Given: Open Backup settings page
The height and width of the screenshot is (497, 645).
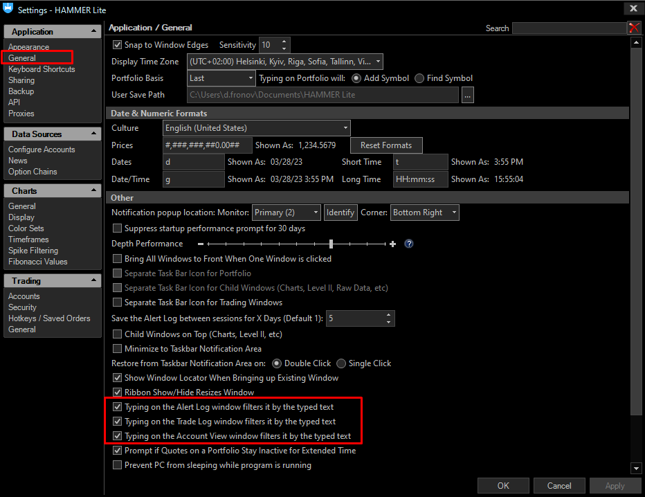Looking at the screenshot, I should [x=21, y=91].
